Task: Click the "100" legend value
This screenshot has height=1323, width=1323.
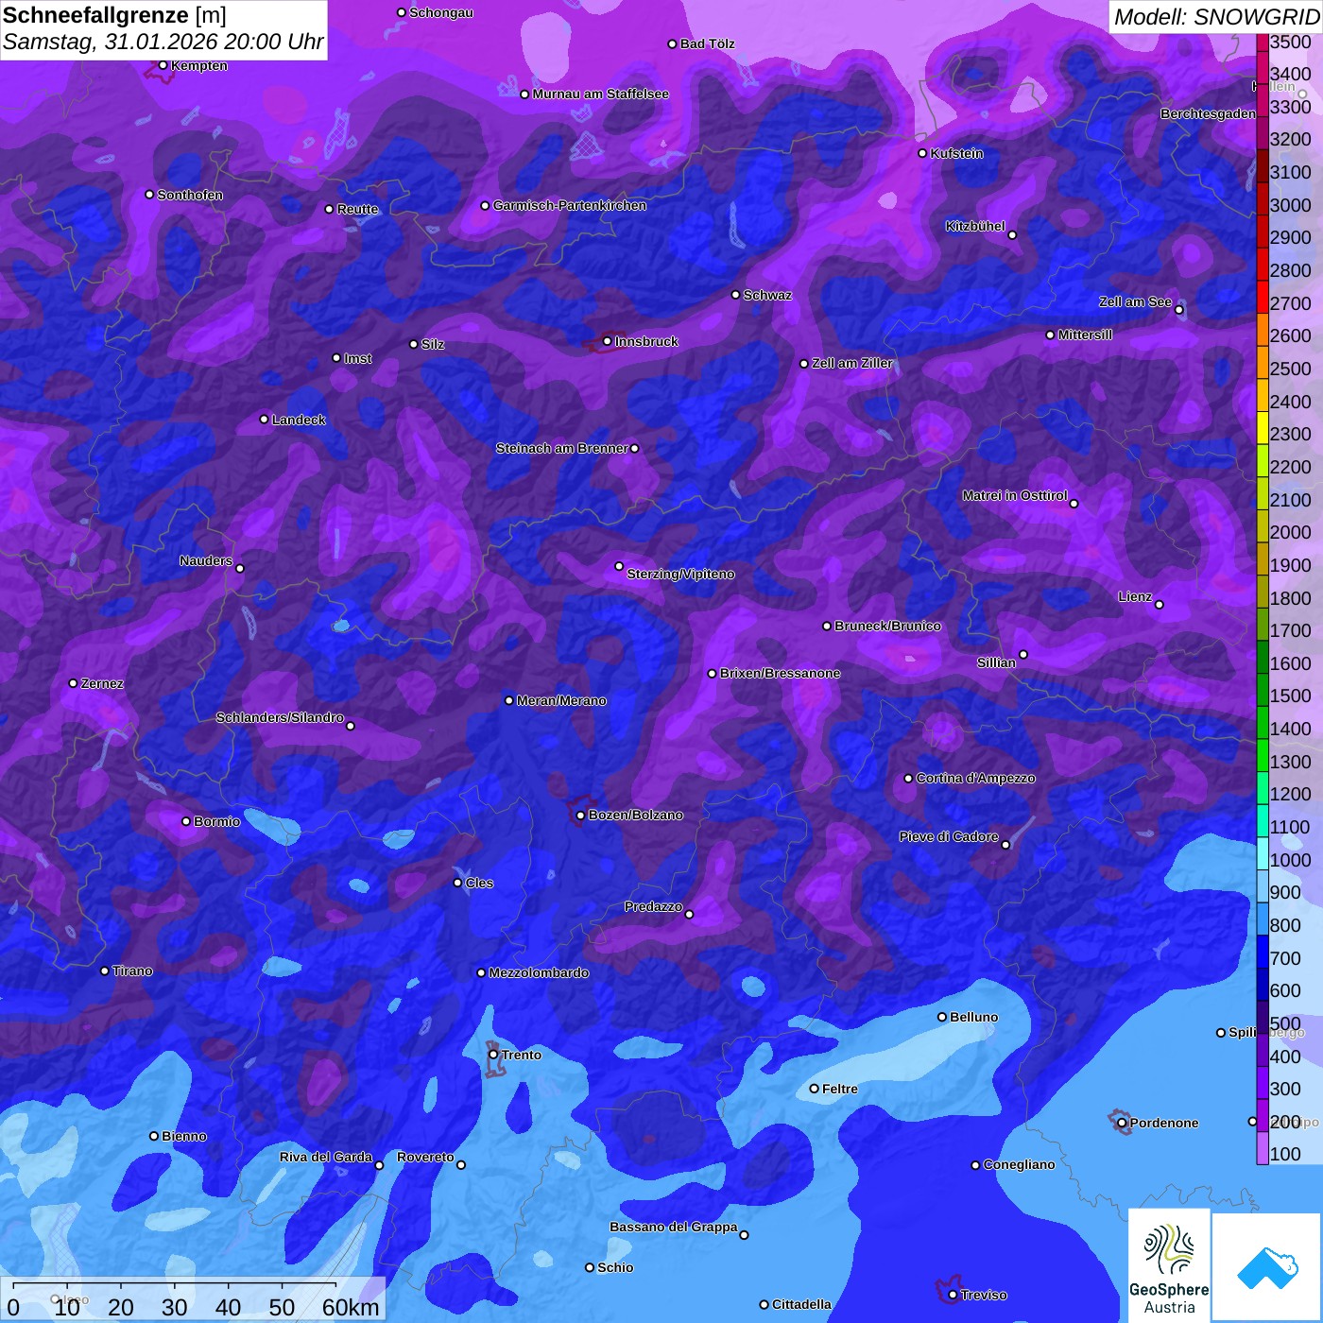Action: 1285,1154
